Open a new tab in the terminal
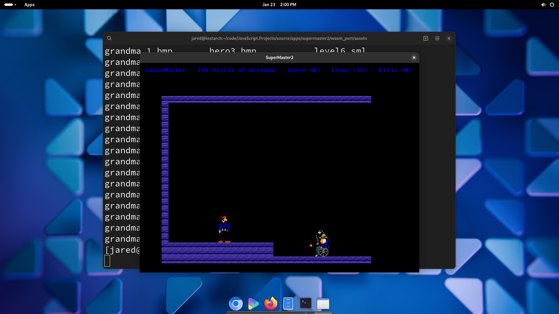Image resolution: width=559 pixels, height=314 pixels. (426, 38)
